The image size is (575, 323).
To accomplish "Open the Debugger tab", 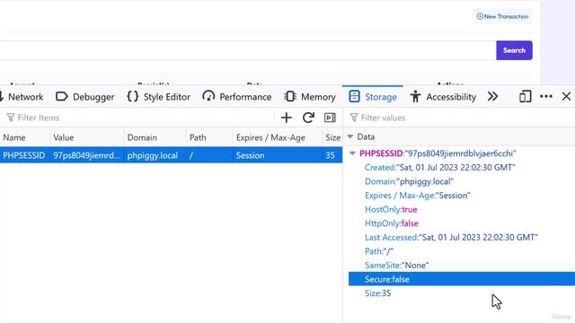I will tap(85, 97).
